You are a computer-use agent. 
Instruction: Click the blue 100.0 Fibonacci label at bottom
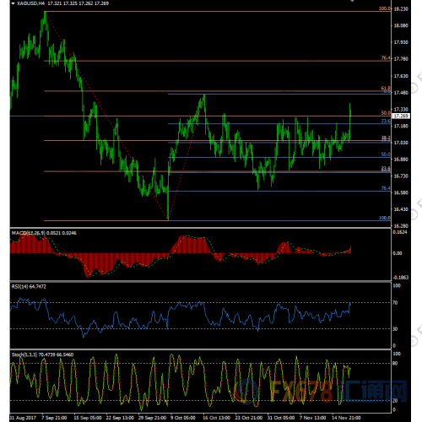pyautogui.click(x=385, y=218)
